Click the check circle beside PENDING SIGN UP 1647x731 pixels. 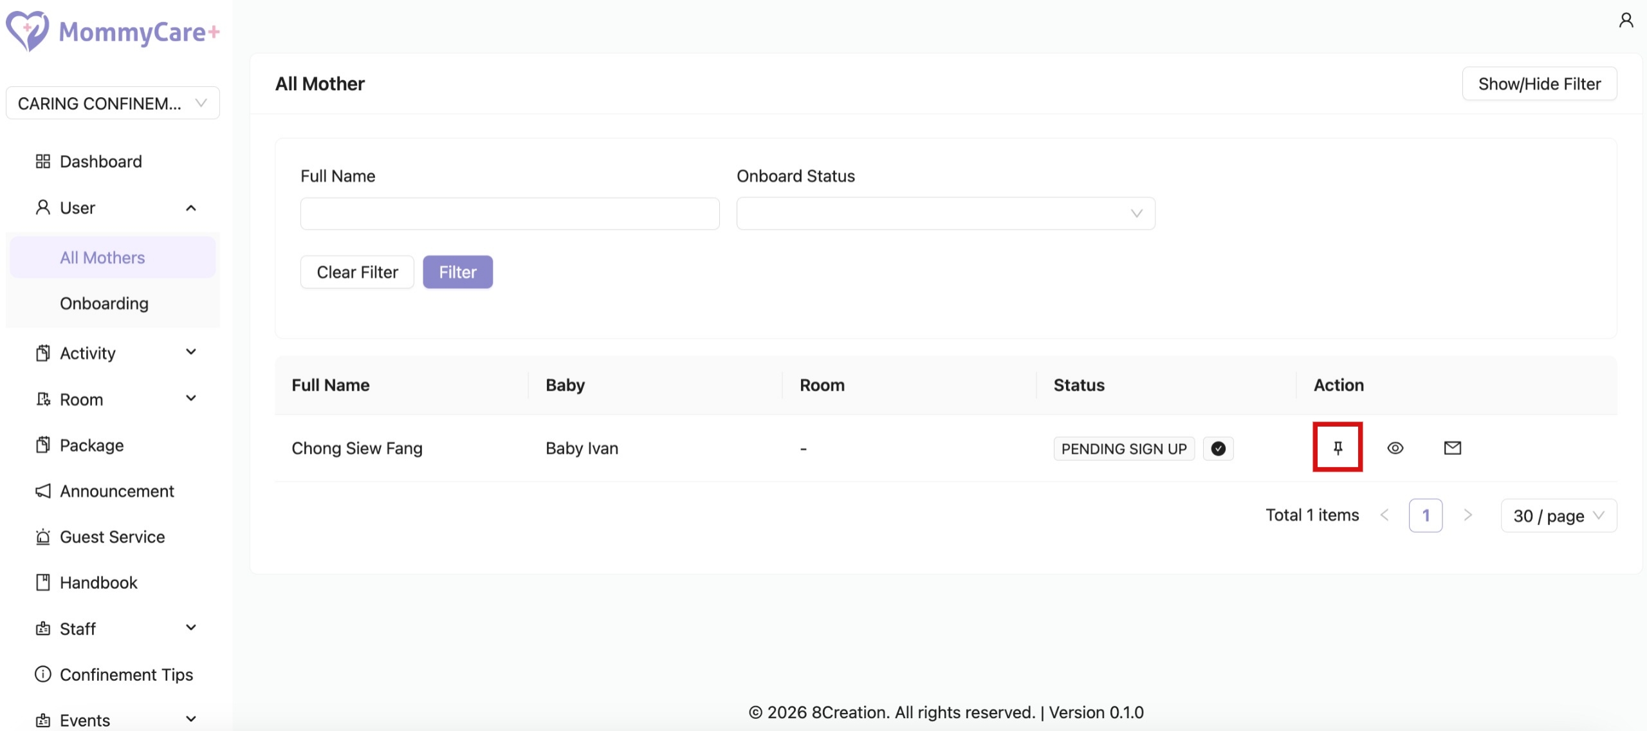click(x=1218, y=449)
